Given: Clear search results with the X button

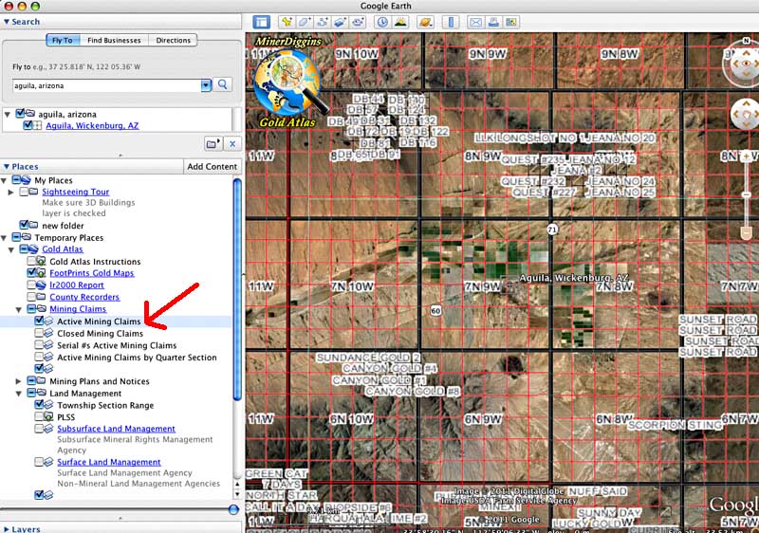Looking at the screenshot, I should pos(232,143).
